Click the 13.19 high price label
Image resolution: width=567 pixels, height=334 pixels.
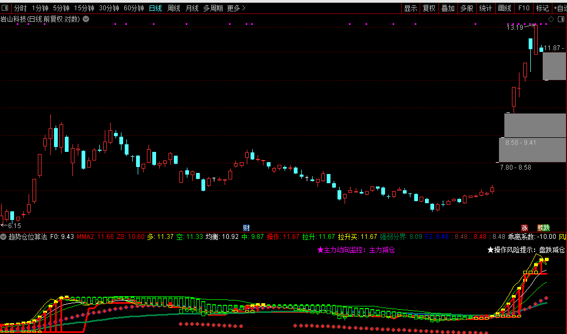tap(515, 27)
